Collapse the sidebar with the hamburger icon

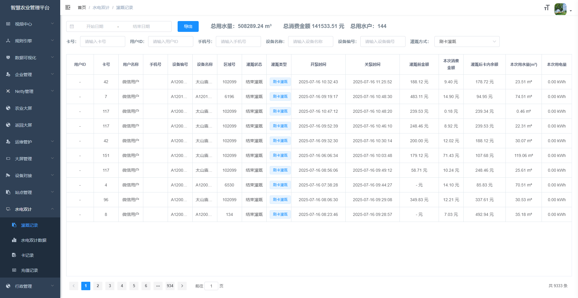pyautogui.click(x=68, y=7)
